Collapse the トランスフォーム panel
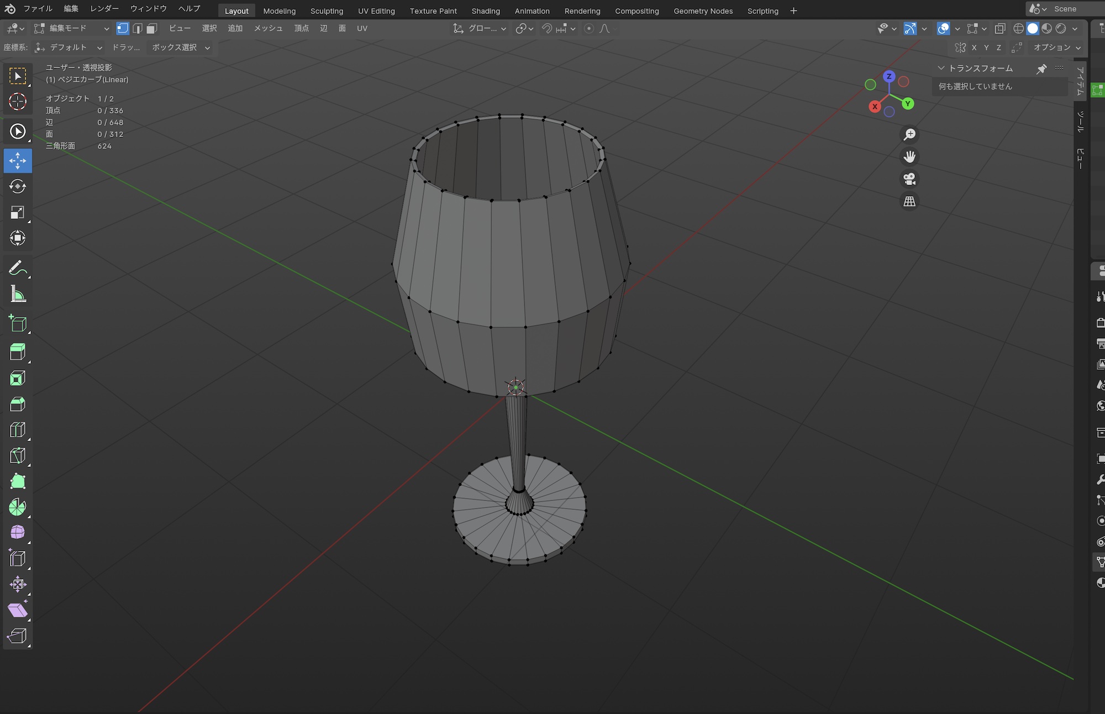 click(x=941, y=68)
